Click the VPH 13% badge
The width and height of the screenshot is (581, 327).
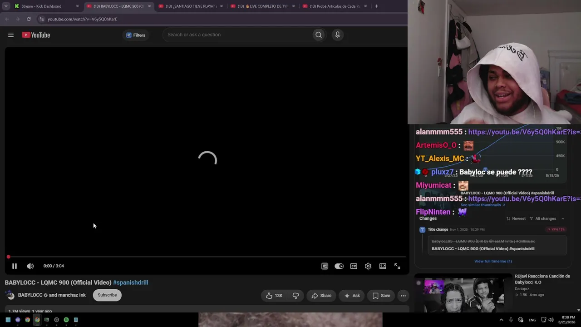(556, 230)
